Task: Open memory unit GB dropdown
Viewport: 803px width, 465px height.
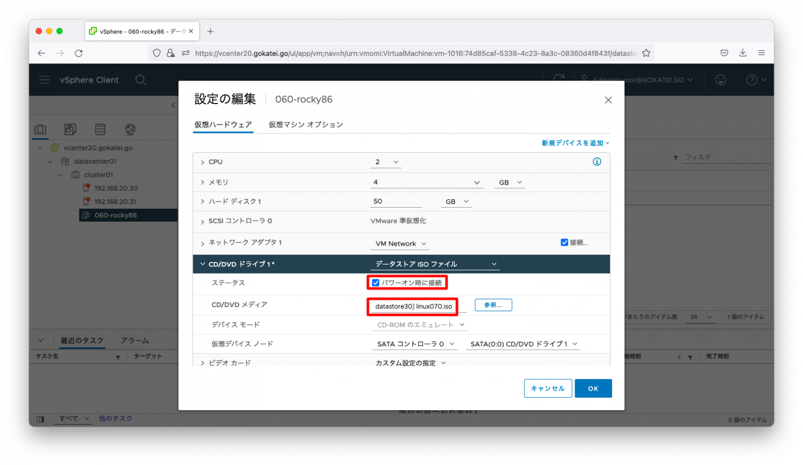Action: (510, 183)
